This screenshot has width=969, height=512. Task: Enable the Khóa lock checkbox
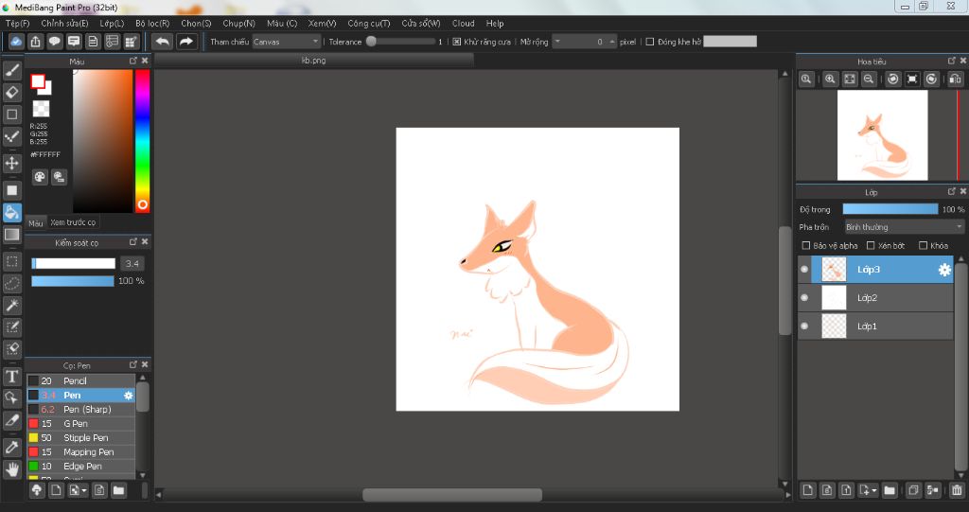924,245
